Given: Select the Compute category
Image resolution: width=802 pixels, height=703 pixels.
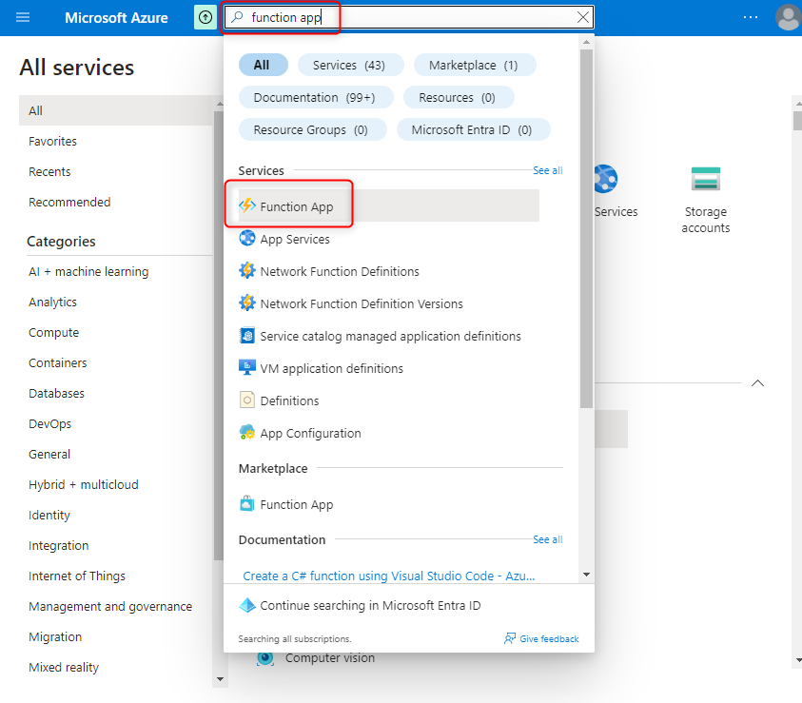Looking at the screenshot, I should [x=53, y=332].
